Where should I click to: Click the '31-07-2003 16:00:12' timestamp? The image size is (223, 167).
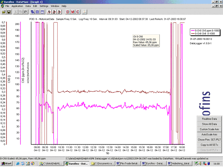[201, 39]
